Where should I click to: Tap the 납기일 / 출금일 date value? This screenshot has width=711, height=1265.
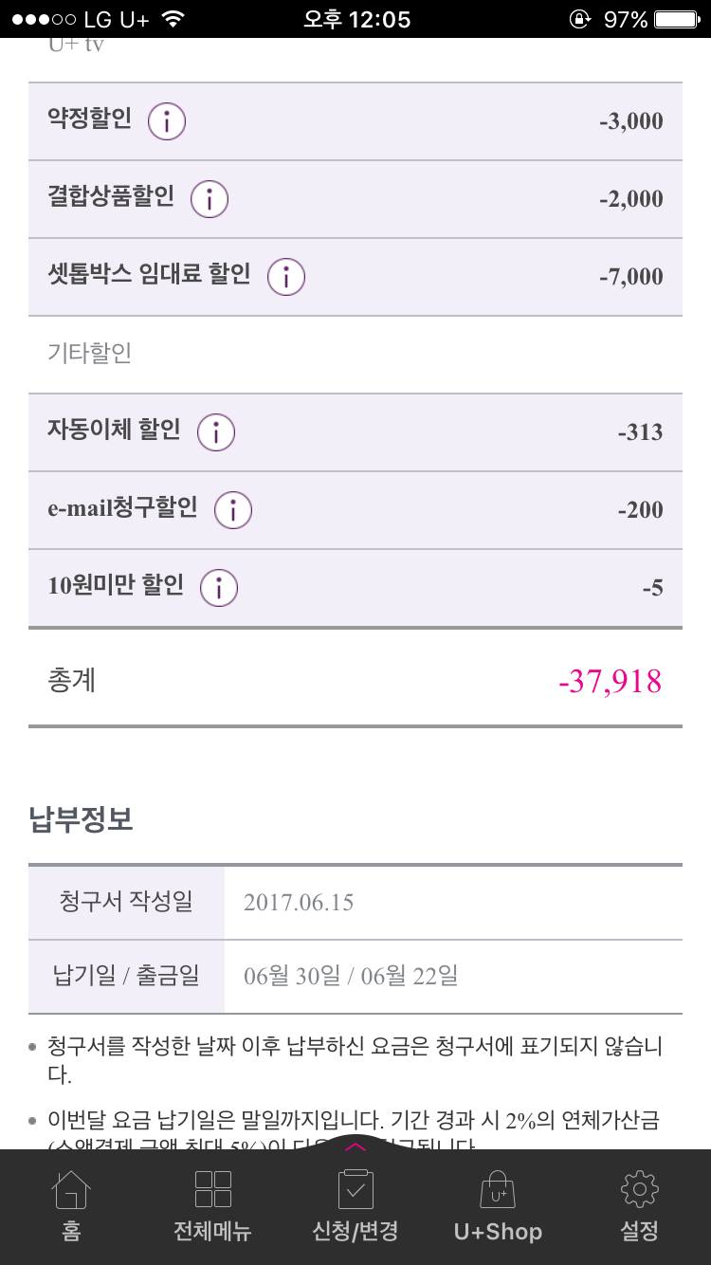pyautogui.click(x=351, y=976)
